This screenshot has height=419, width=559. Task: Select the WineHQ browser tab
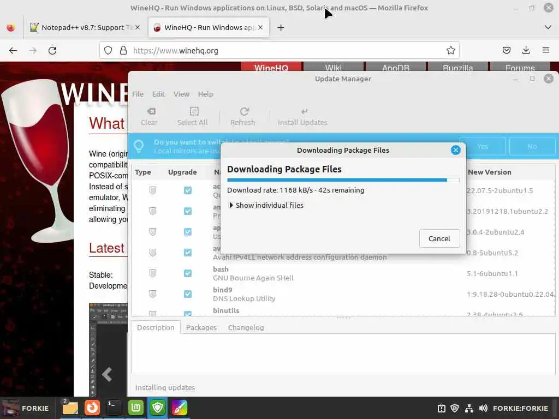(x=209, y=27)
